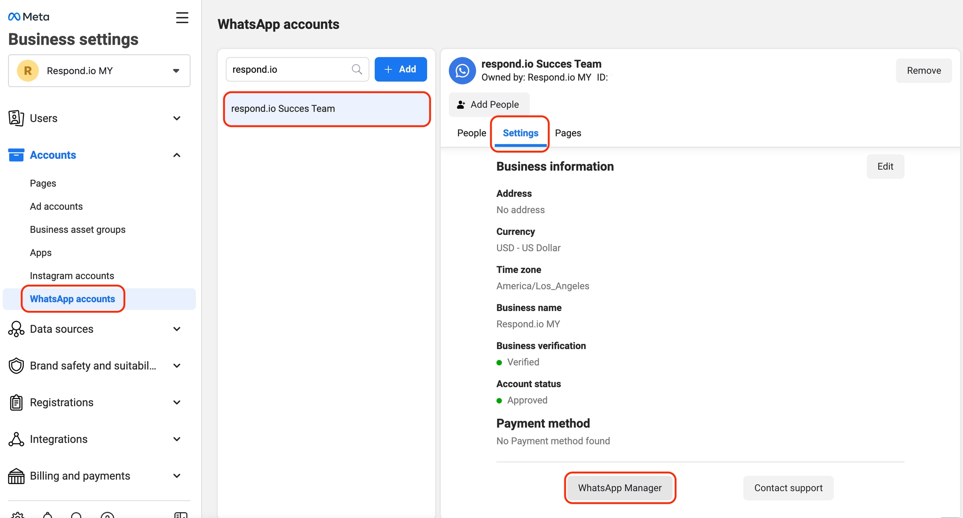Click the Data sources icon
Screen dimensions: 963x518
pyautogui.click(x=16, y=329)
